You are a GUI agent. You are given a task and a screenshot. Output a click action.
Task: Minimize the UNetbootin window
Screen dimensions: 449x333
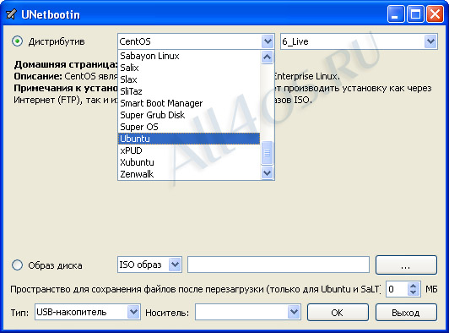pyautogui.click(x=396, y=14)
